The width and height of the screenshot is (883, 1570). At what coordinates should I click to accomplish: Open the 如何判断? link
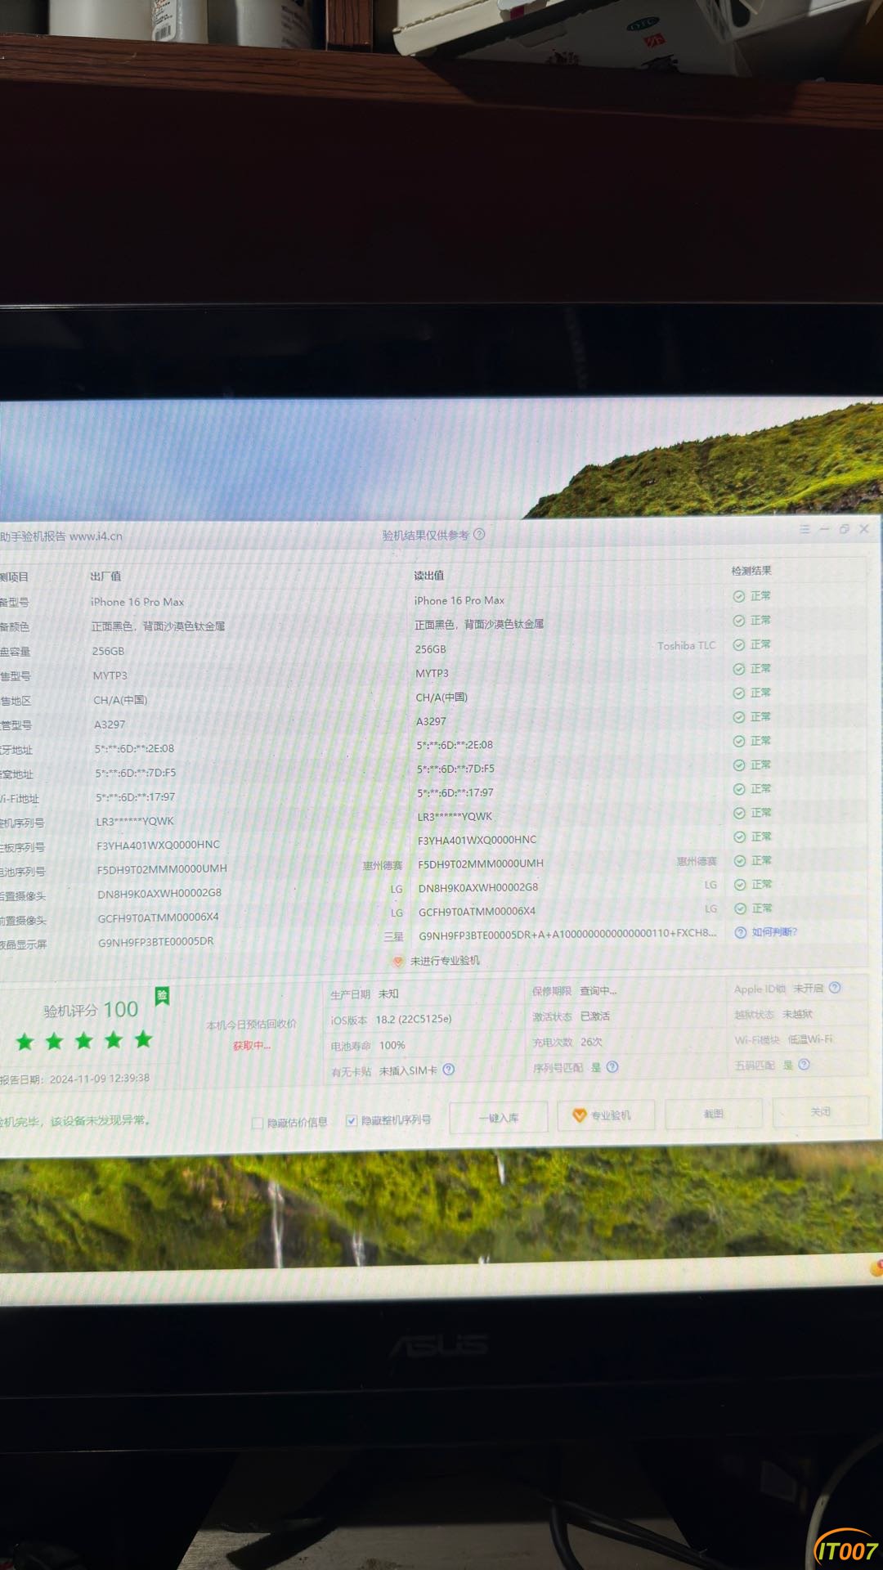[x=774, y=932]
